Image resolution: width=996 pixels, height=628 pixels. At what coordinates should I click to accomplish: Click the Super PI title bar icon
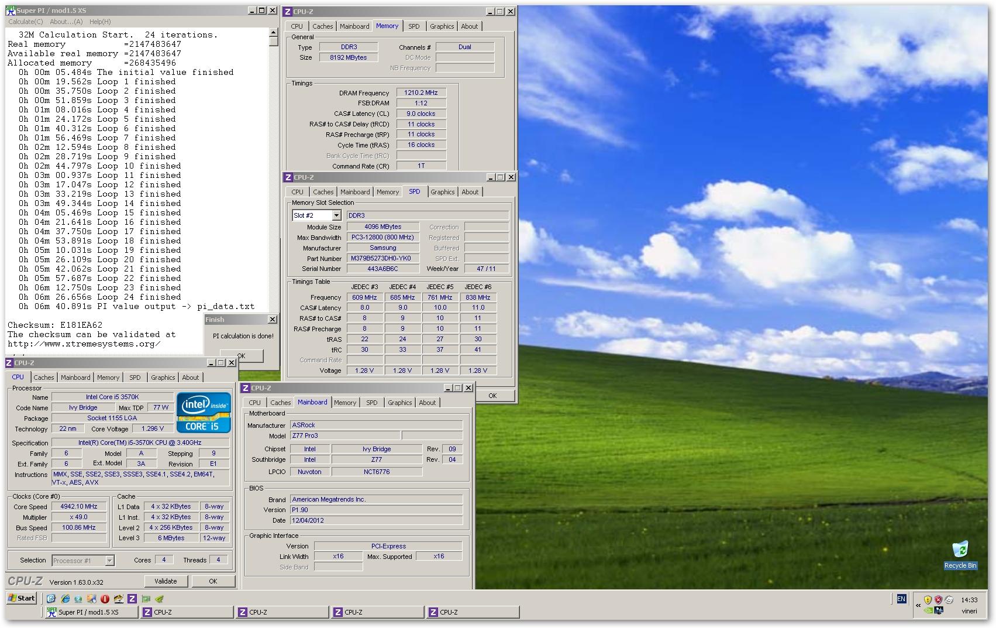pos(11,11)
